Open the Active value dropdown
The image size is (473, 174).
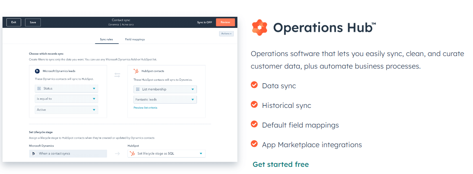coord(67,110)
